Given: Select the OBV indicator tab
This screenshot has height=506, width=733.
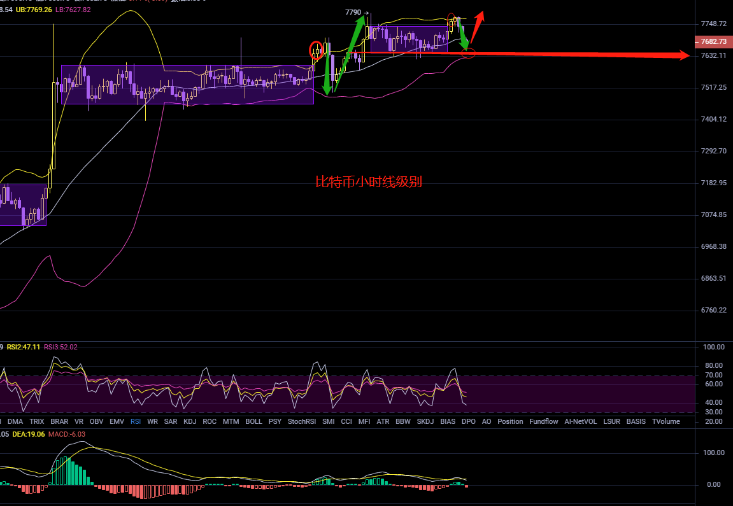Looking at the screenshot, I should coord(97,421).
